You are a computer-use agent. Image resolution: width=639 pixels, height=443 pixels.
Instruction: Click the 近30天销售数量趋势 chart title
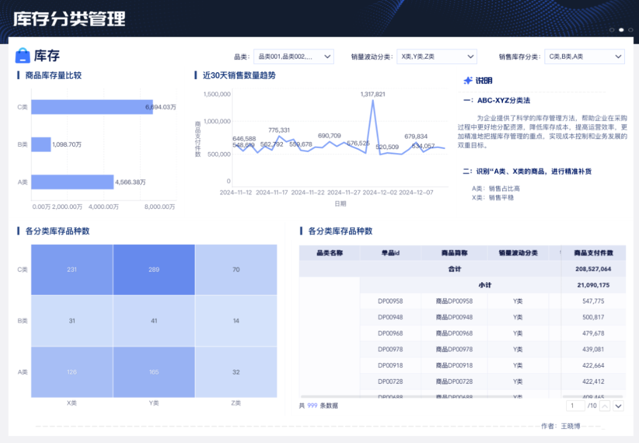239,75
